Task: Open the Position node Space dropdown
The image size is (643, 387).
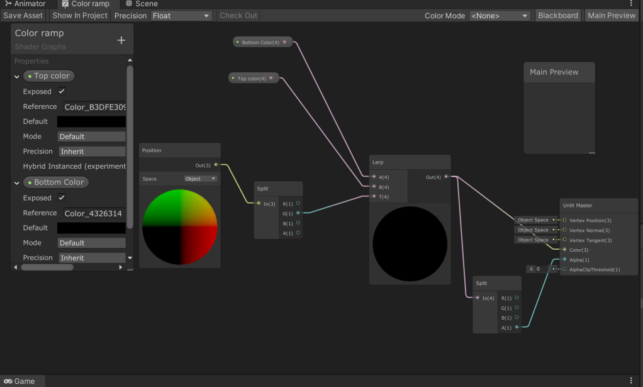Action: (x=200, y=179)
